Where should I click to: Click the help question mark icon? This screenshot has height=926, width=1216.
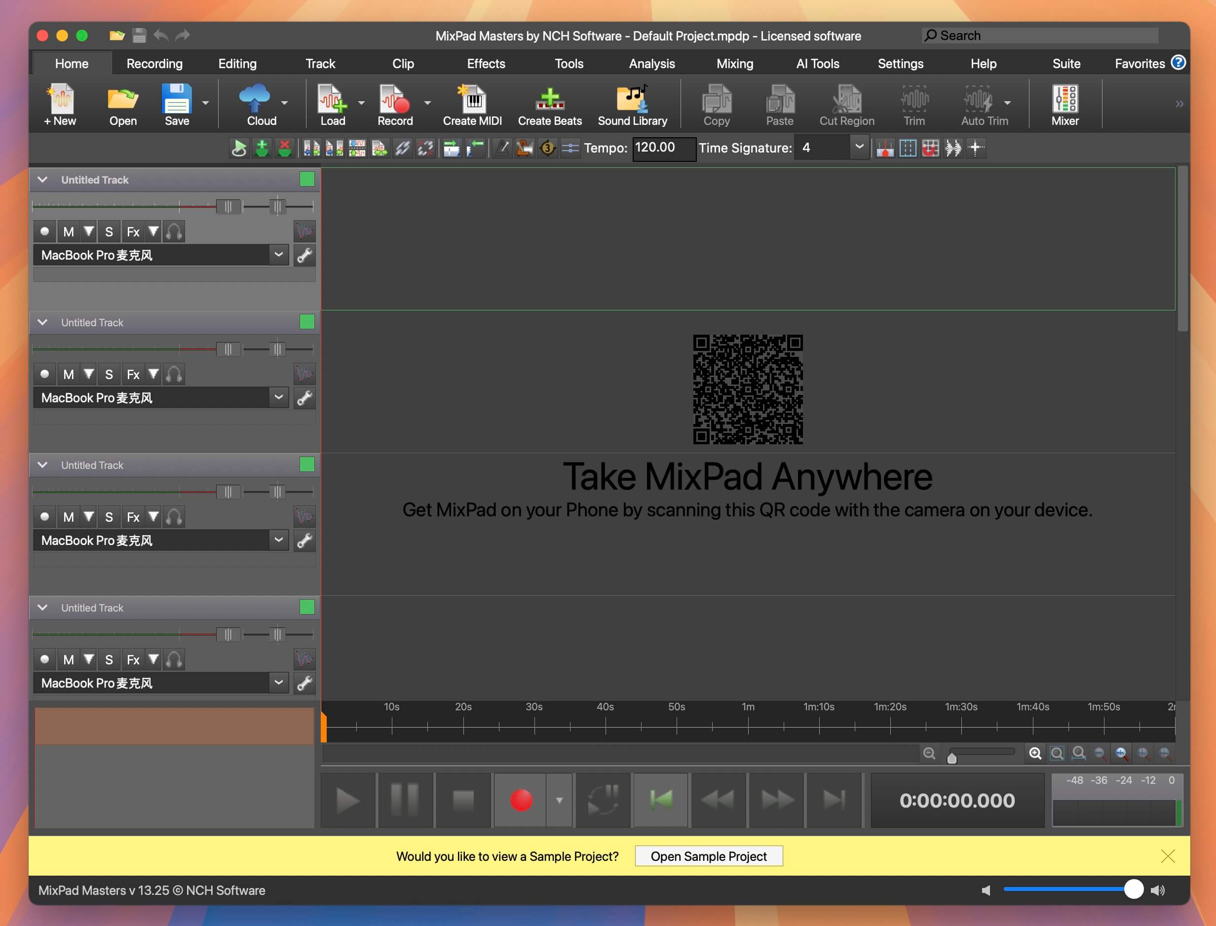click(1178, 63)
